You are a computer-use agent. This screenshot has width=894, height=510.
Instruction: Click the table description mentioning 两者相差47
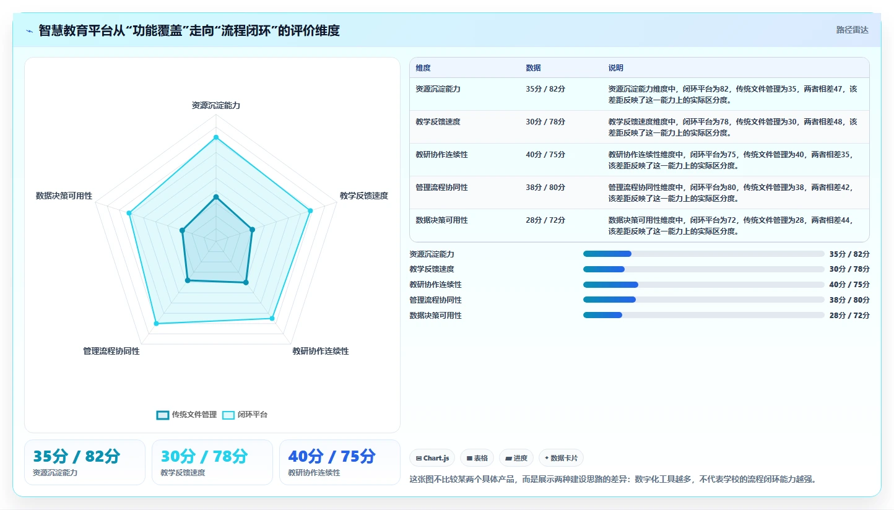click(x=733, y=94)
